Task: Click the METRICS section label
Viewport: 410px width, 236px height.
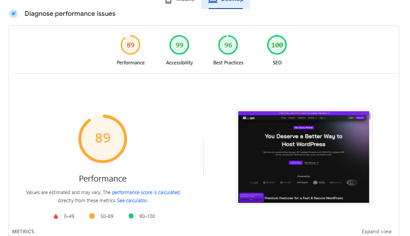Action: pyautogui.click(x=23, y=231)
